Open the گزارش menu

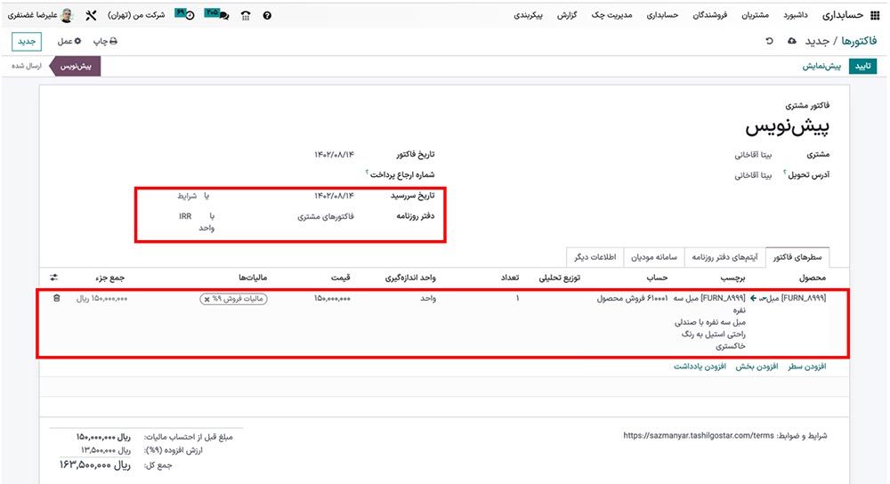(x=566, y=15)
